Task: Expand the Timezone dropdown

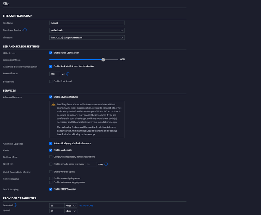Action: click(x=87, y=38)
